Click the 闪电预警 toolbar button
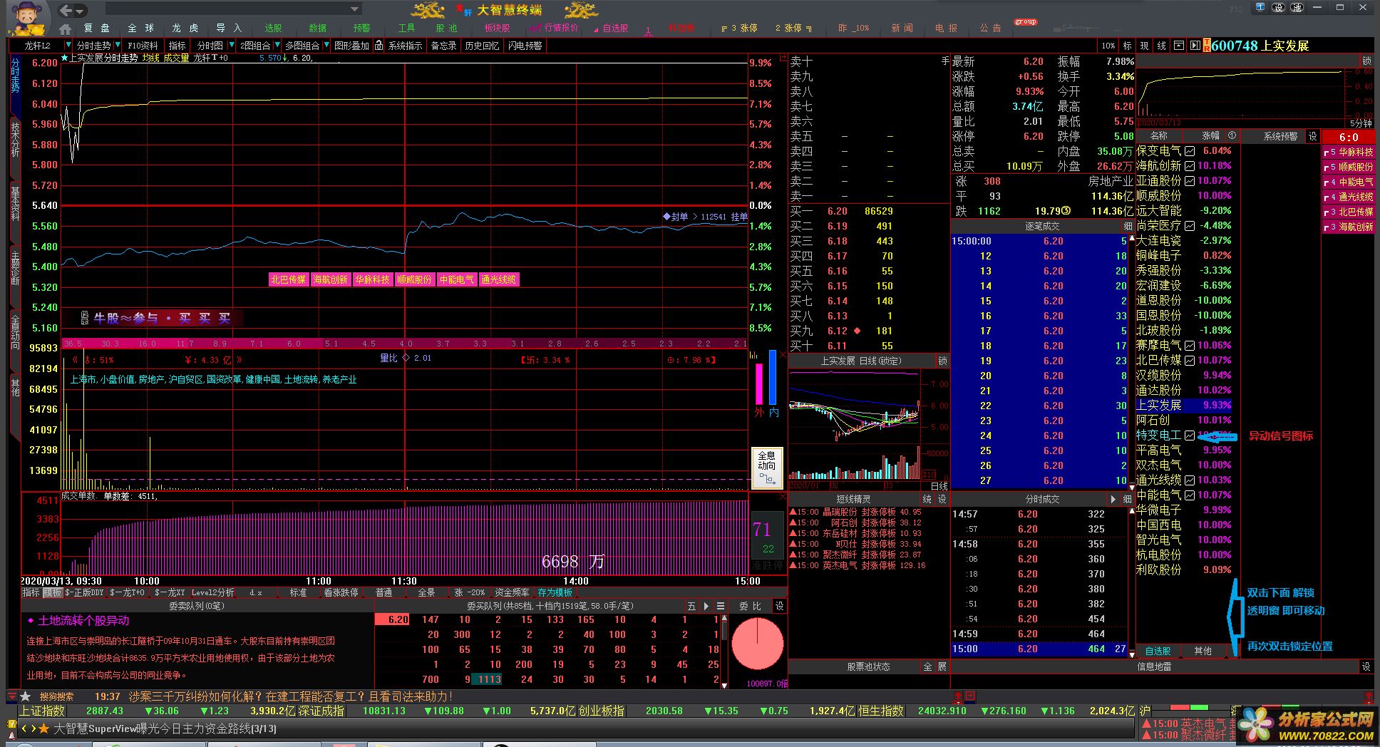The width and height of the screenshot is (1380, 747). pos(525,46)
